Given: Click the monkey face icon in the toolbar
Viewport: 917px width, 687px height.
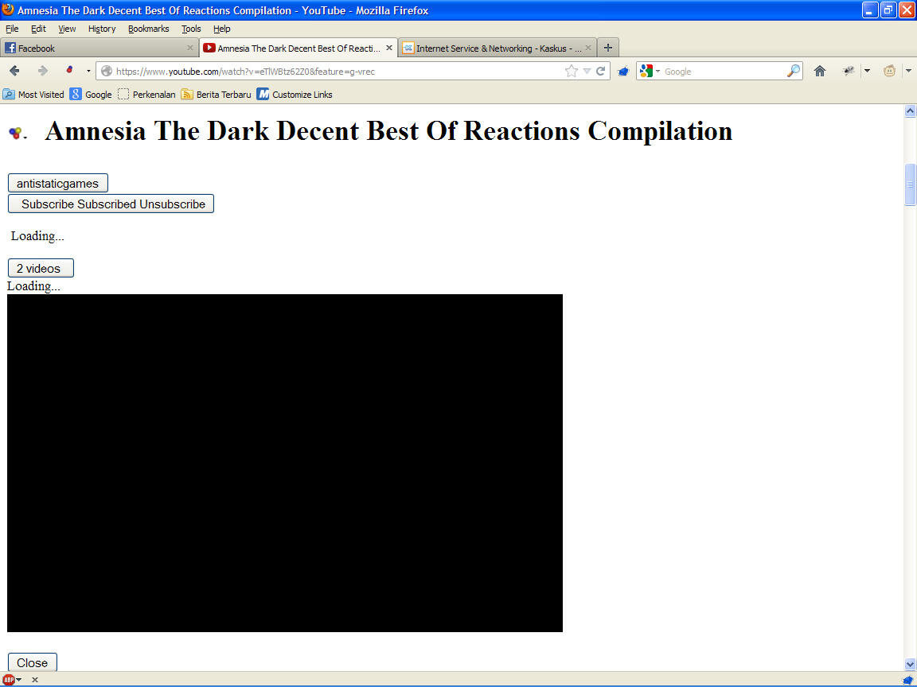Looking at the screenshot, I should [889, 72].
